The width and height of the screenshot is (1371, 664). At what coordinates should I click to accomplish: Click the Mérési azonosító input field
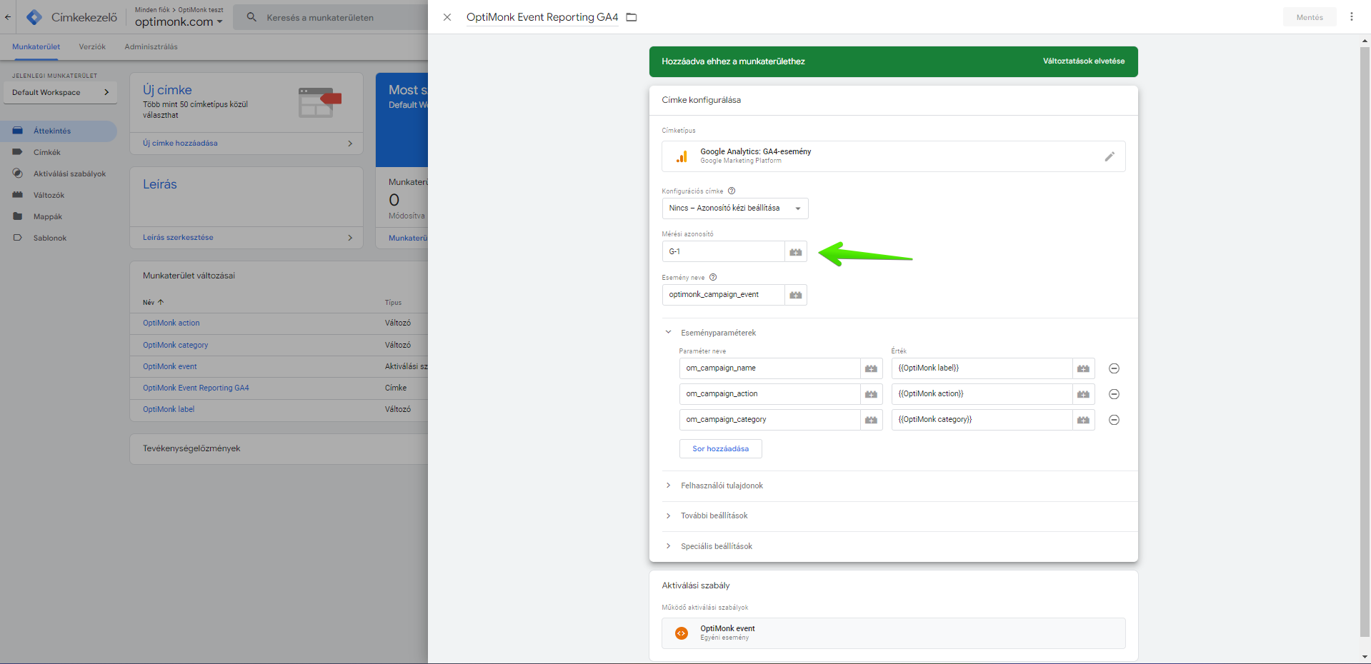pos(723,251)
